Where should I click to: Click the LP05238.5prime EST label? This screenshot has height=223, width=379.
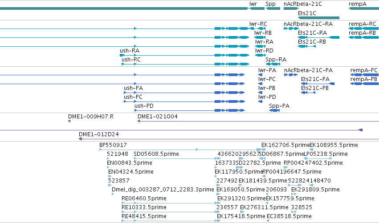tap(326, 154)
